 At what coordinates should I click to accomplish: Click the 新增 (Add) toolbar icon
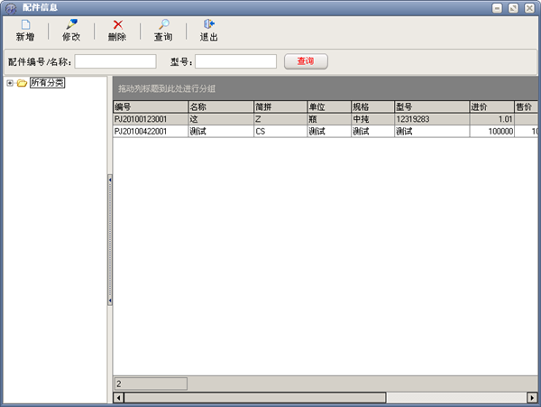[25, 24]
